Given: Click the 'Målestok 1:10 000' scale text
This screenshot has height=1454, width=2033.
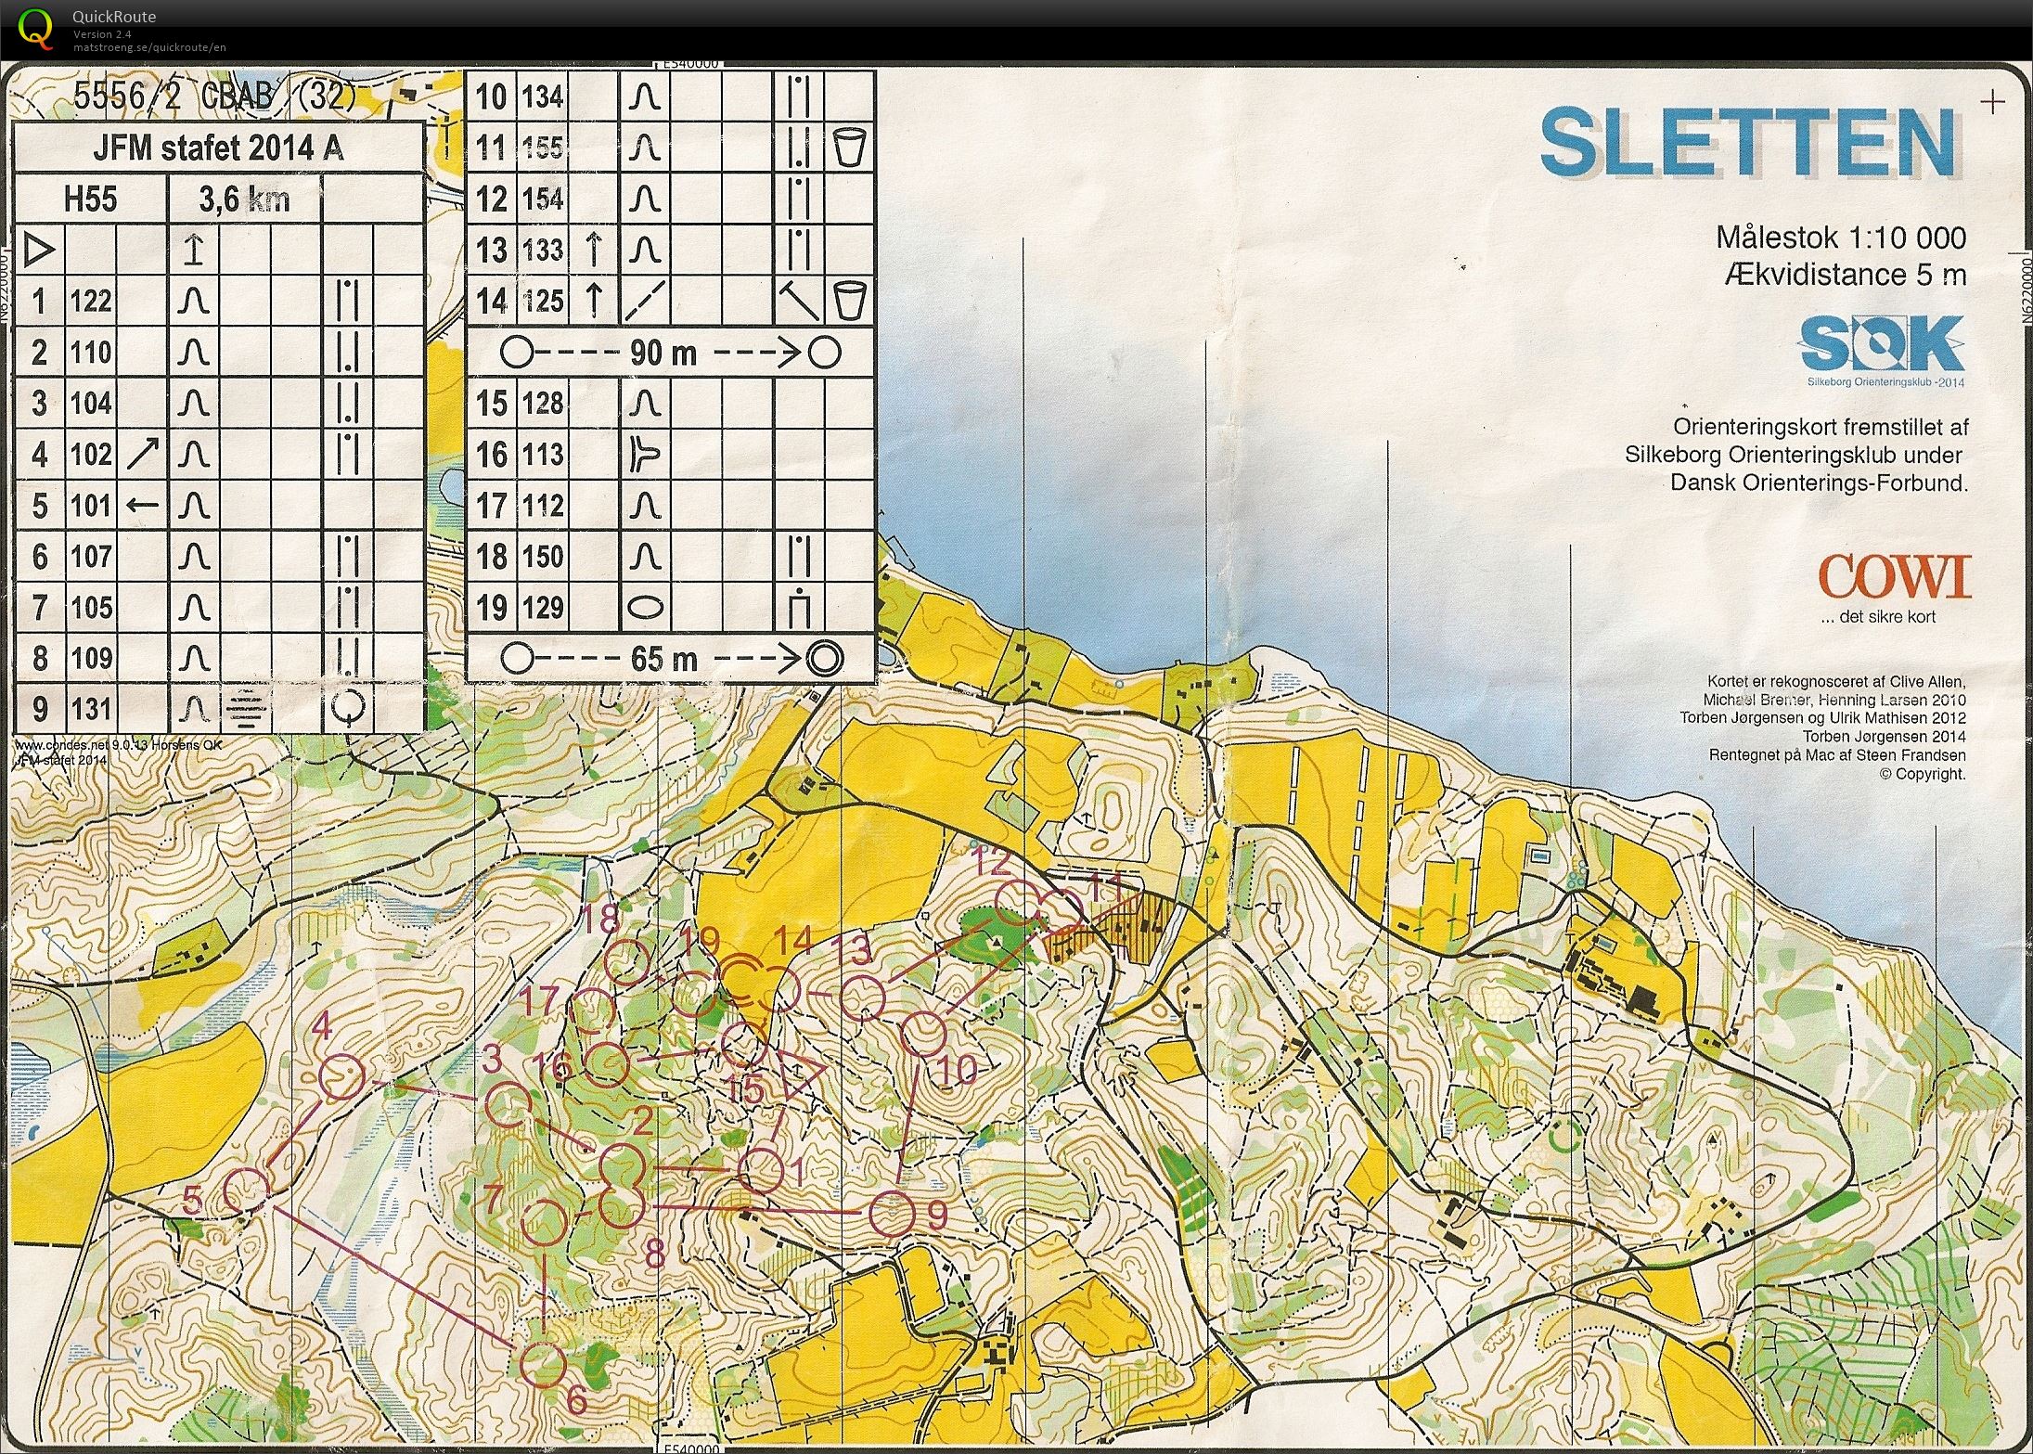Looking at the screenshot, I should tap(1842, 238).
